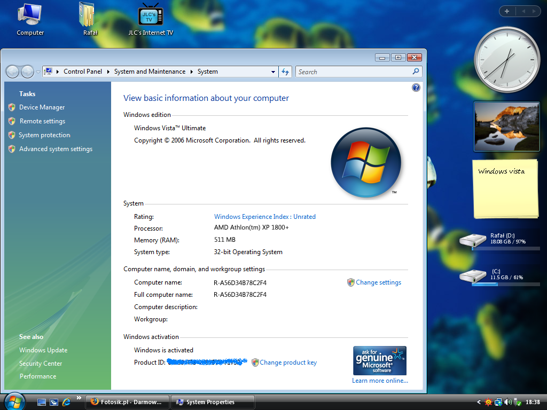547x410 pixels.
Task: Click the slideshow picture gadget
Action: click(507, 127)
